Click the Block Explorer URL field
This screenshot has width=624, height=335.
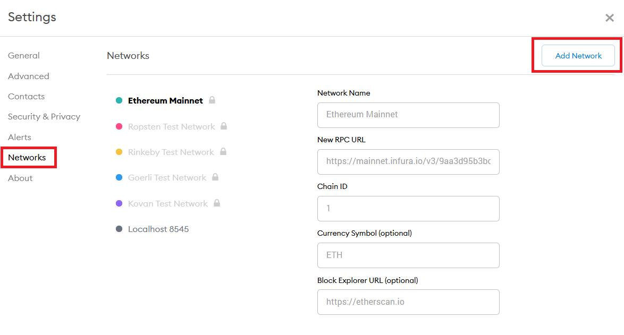coord(408,302)
